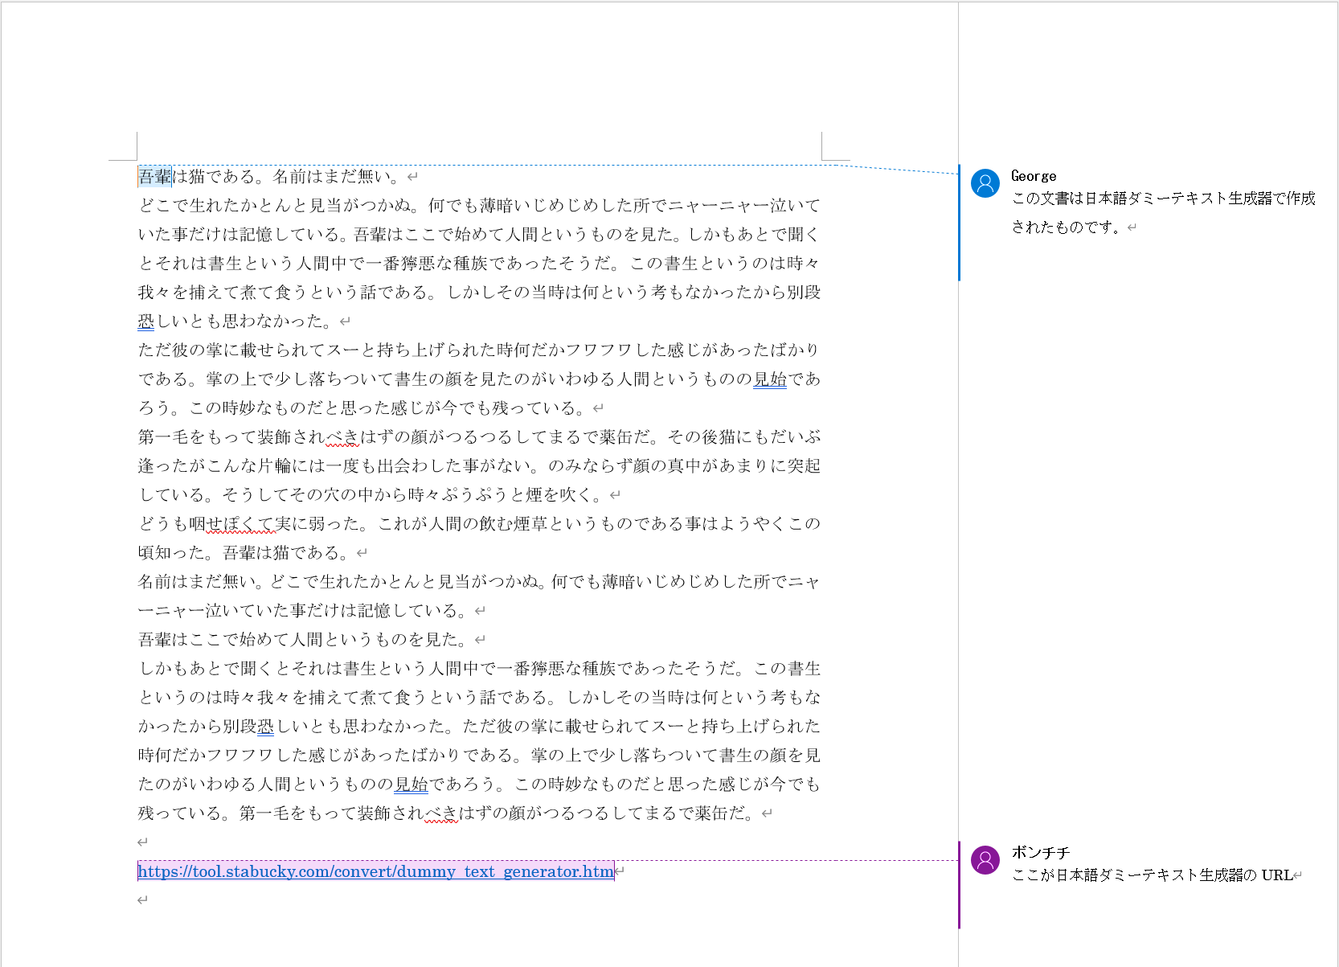Click the highlighted word 吾輩 in first line
Image resolution: width=1339 pixels, height=967 pixels.
(x=154, y=176)
